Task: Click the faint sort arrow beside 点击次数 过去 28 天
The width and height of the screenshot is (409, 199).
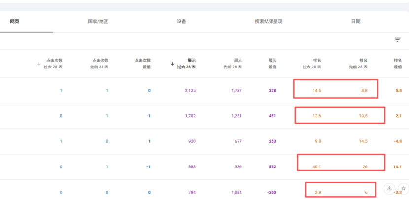Action: [39, 64]
